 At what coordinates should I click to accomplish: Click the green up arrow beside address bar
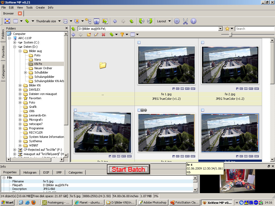(x=73, y=29)
